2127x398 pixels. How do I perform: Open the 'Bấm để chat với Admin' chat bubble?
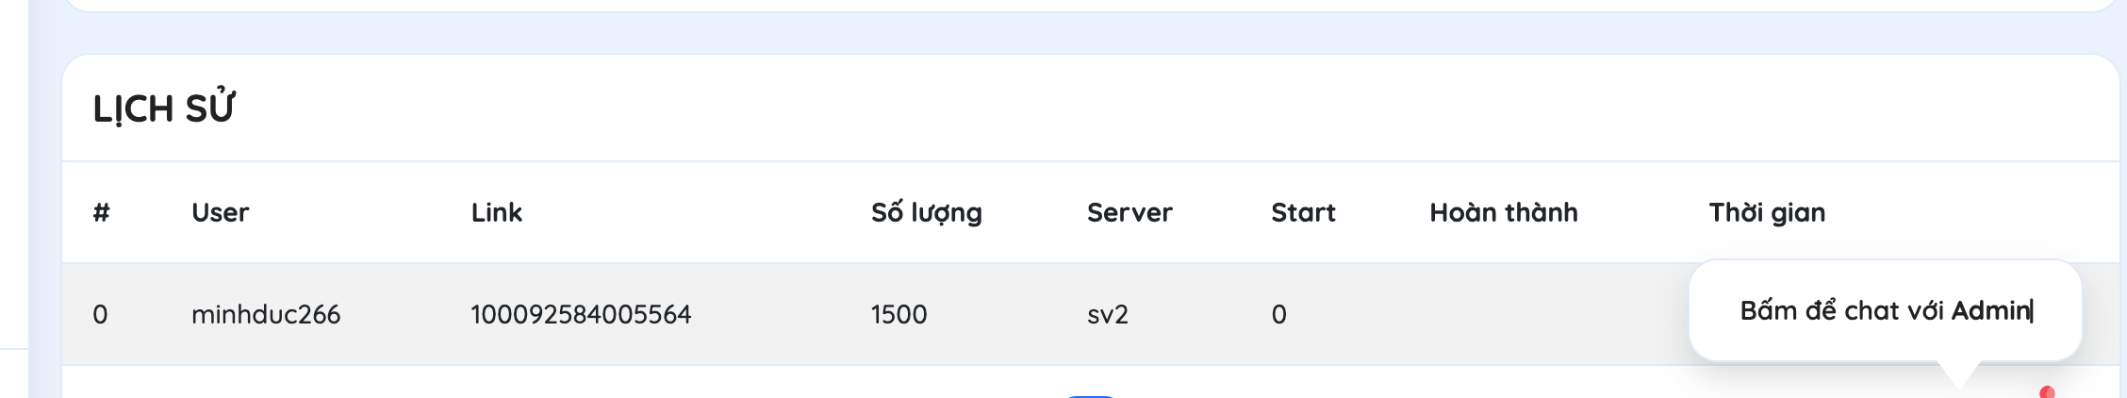coord(1885,310)
